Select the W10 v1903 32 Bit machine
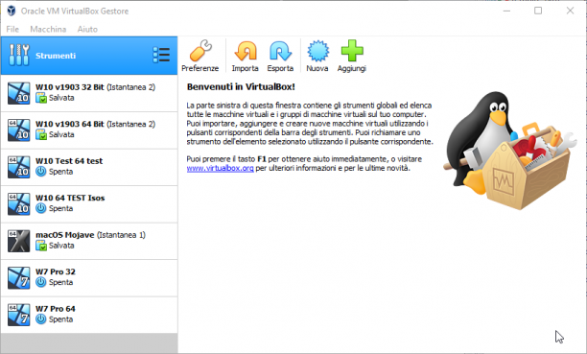The image size is (587, 354). pos(89,93)
